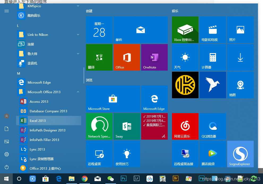This screenshot has width=263, height=184.
Task: Open the Power options button
Action: (7, 167)
